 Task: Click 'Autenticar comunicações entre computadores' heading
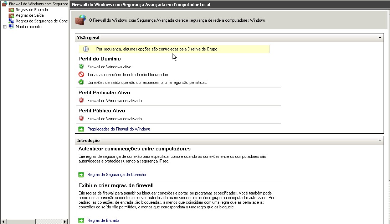coord(134,149)
